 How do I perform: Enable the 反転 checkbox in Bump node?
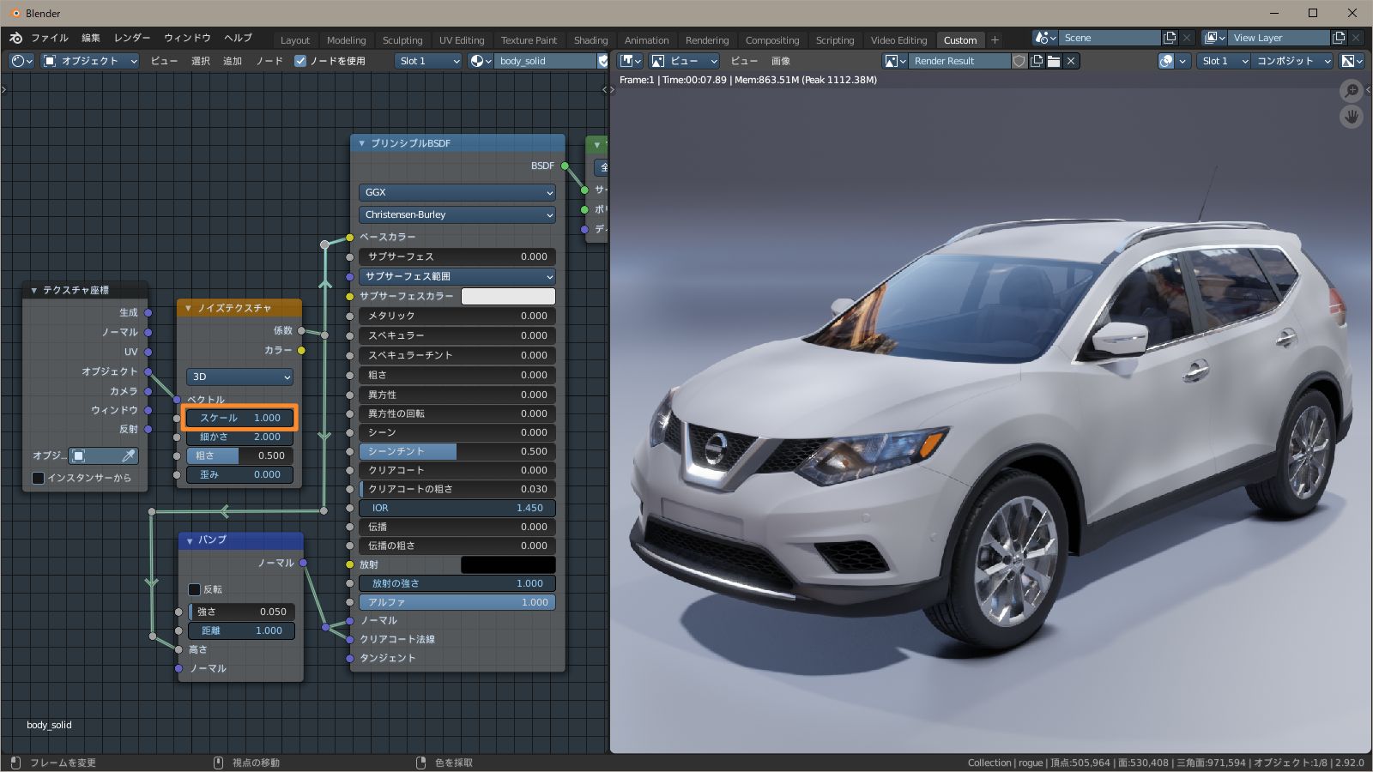[194, 589]
